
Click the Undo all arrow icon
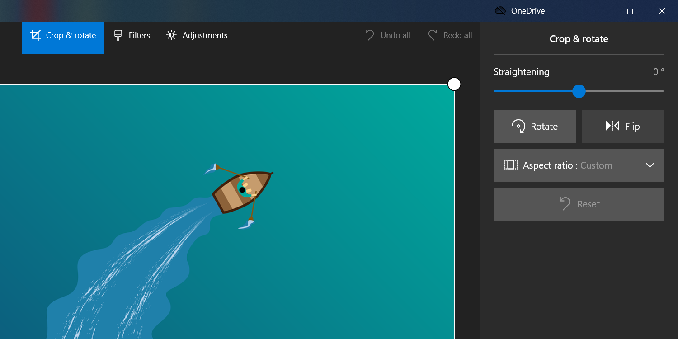[370, 35]
